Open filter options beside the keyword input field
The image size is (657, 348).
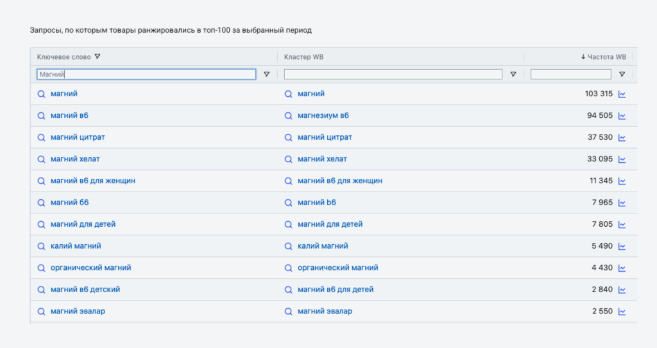point(266,74)
